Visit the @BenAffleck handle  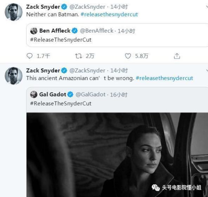[x=97, y=31]
